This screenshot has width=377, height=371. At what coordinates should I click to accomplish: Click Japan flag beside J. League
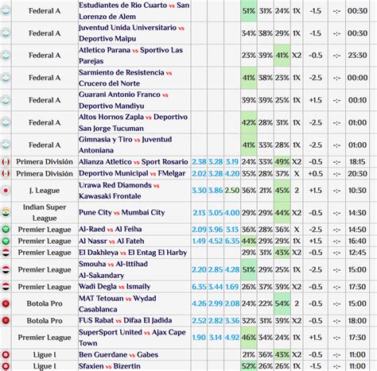[x=6, y=191]
